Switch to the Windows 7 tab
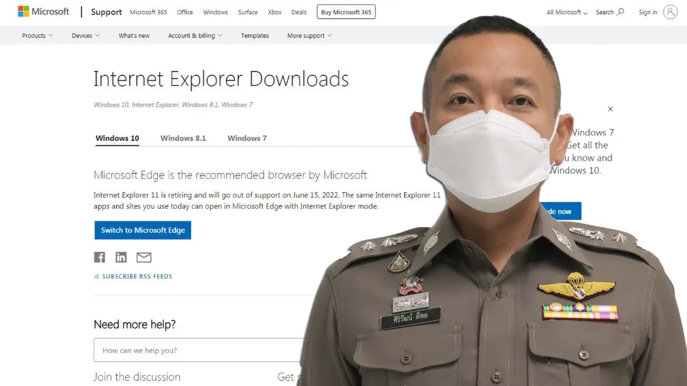Screen dimensions: 687x386 pyautogui.click(x=247, y=138)
